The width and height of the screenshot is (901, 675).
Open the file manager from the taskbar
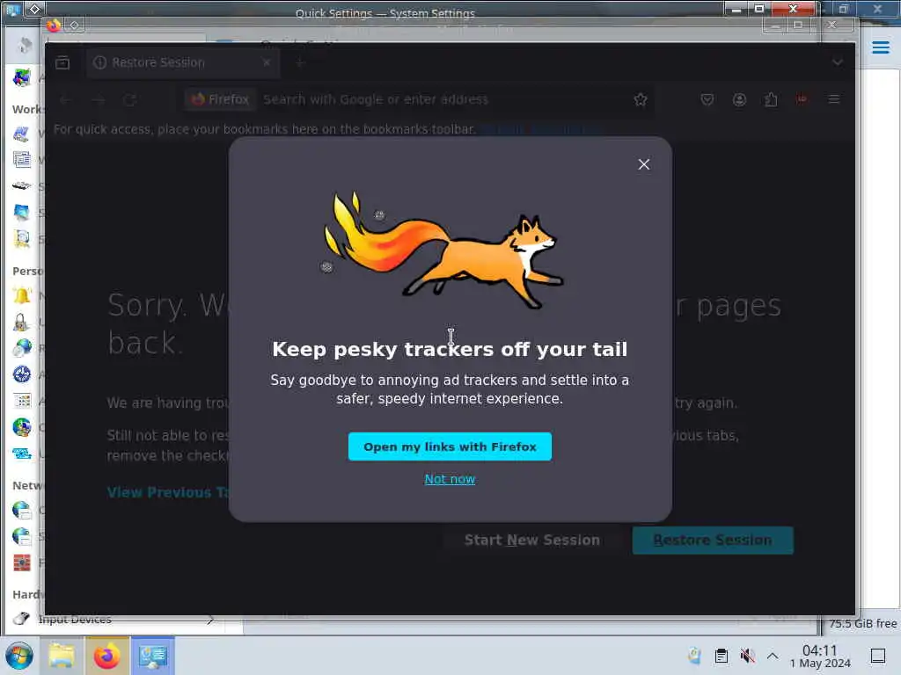click(x=62, y=656)
